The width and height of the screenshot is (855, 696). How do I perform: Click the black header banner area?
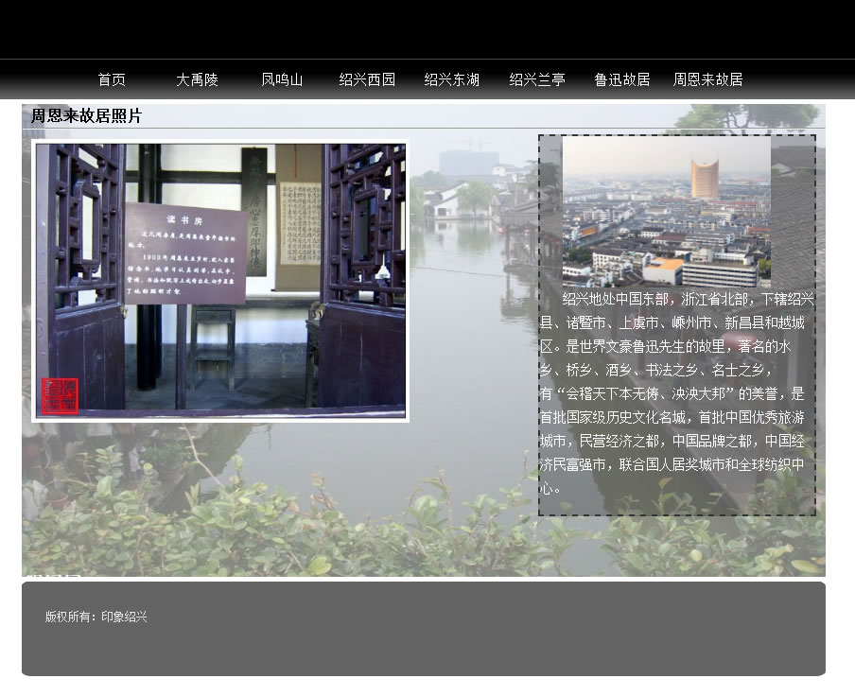point(427,28)
